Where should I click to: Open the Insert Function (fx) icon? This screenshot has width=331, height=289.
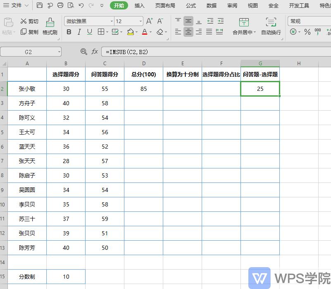(x=95, y=52)
